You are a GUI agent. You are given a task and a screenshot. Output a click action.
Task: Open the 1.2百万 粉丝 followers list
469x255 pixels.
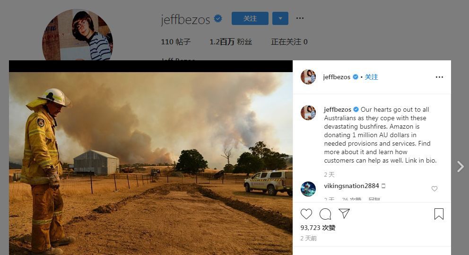coord(231,42)
